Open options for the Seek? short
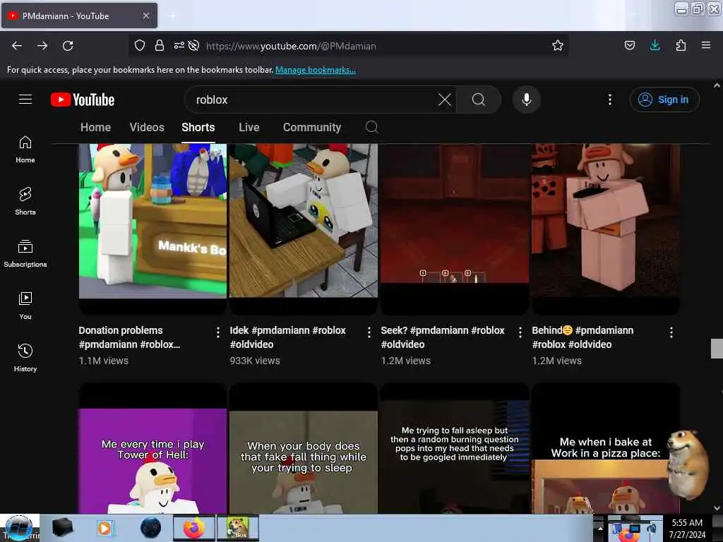 pyautogui.click(x=520, y=332)
